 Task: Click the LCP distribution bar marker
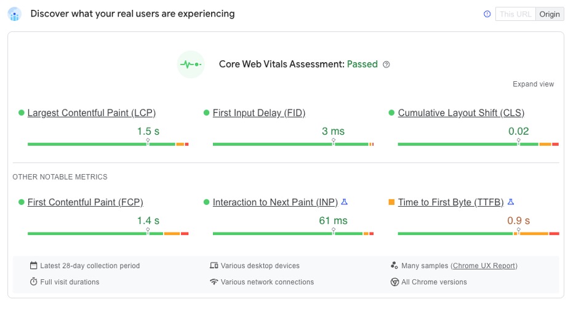[148, 142]
